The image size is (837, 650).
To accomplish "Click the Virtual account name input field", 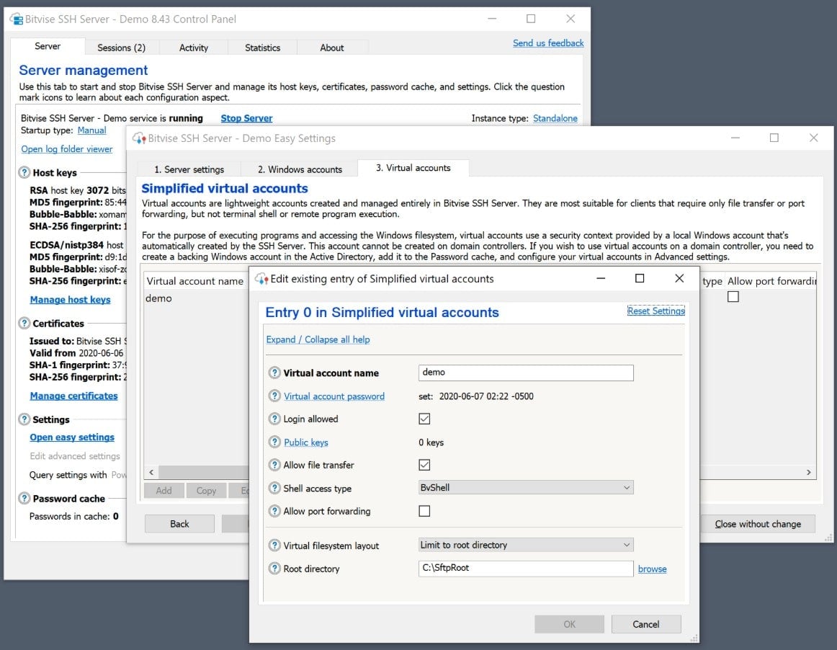I will [x=526, y=373].
